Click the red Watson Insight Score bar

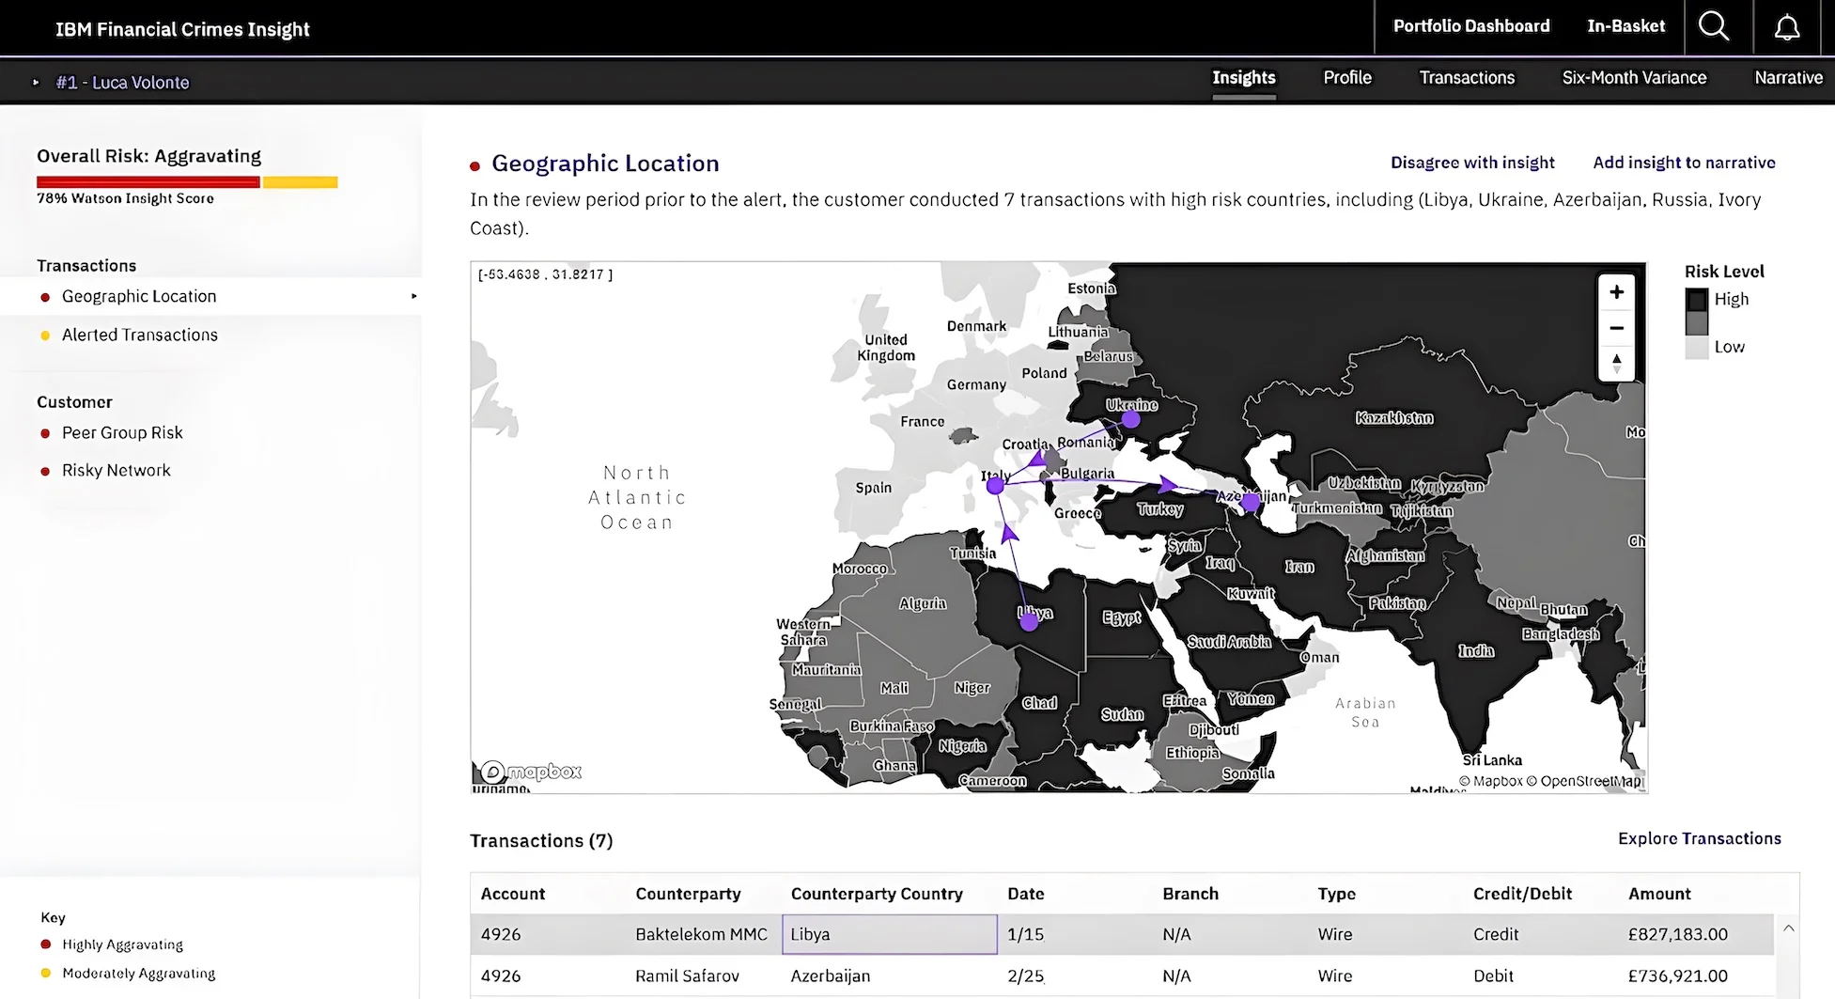(x=148, y=182)
